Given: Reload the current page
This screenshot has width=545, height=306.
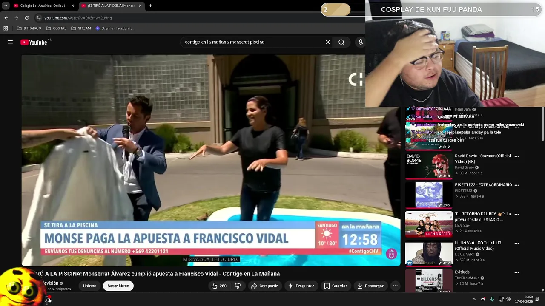Looking at the screenshot, I should [26, 18].
